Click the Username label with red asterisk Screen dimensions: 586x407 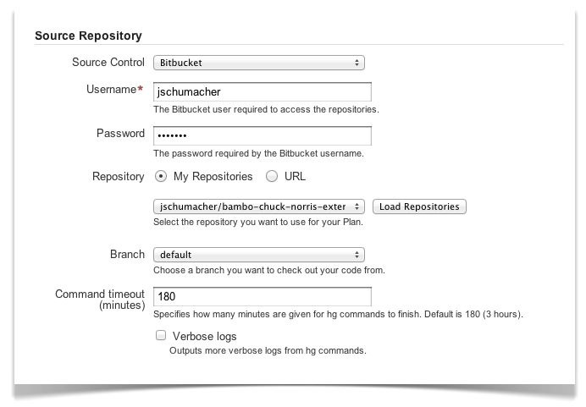[x=115, y=89]
